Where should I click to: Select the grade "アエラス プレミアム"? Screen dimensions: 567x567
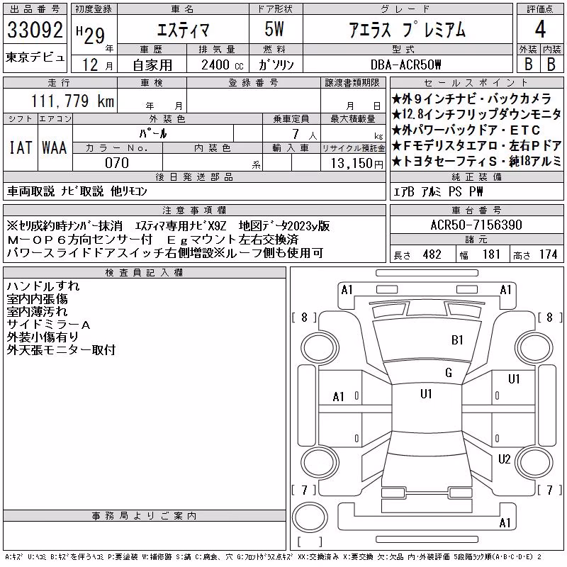[x=407, y=30]
